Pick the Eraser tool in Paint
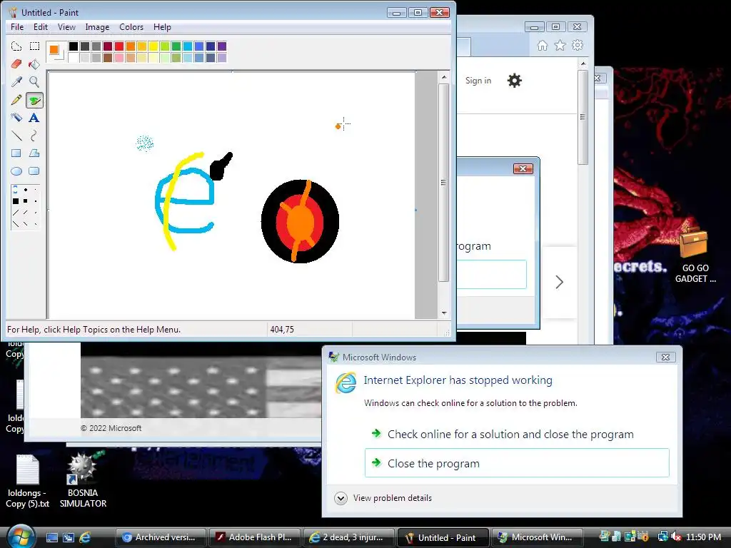Image resolution: width=731 pixels, height=548 pixels. 16,64
